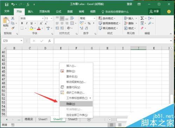175x128 pixels.
Task: Toggle Italic formatting
Action: tap(27, 23)
